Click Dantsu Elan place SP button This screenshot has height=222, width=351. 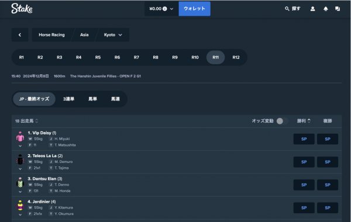(328, 185)
